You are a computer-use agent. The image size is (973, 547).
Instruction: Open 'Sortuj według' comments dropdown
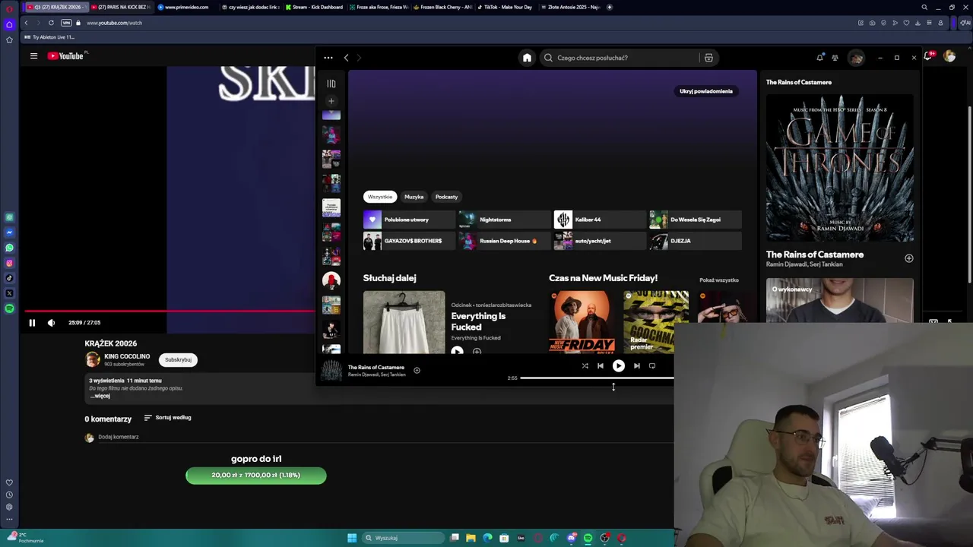point(168,418)
